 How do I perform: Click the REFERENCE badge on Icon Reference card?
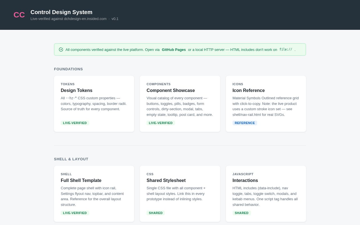(245, 123)
